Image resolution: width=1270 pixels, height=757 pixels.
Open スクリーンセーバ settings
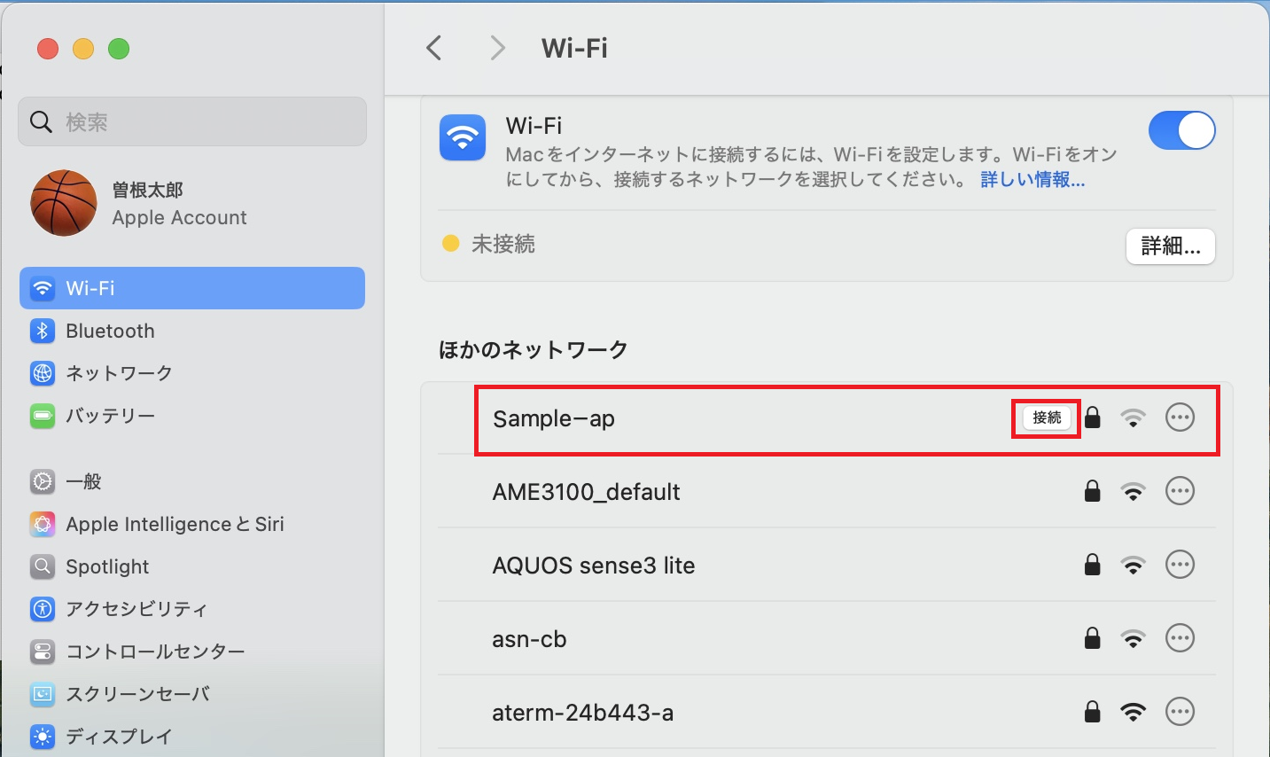pyautogui.click(x=192, y=694)
